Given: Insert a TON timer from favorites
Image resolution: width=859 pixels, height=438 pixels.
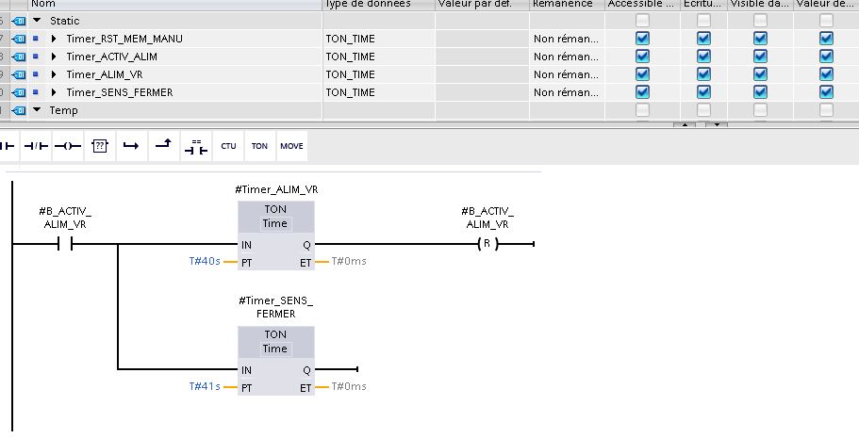Looking at the screenshot, I should (x=259, y=147).
